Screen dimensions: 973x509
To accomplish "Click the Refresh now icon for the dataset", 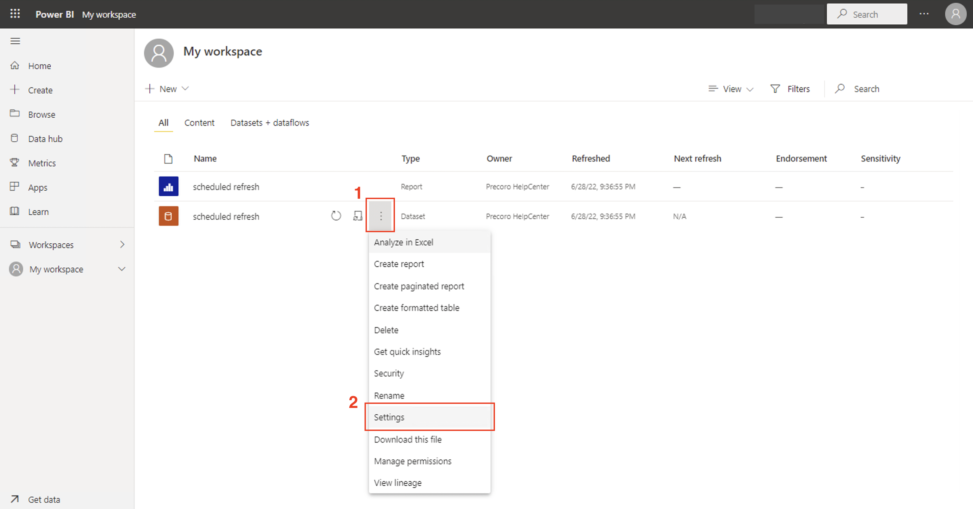I will pos(335,216).
